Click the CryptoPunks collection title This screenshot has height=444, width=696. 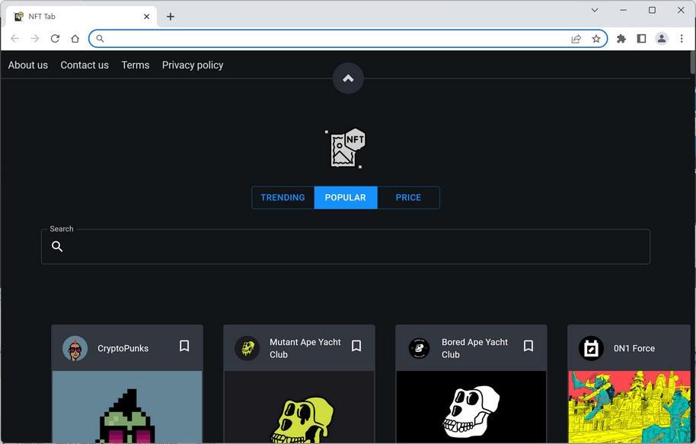123,349
